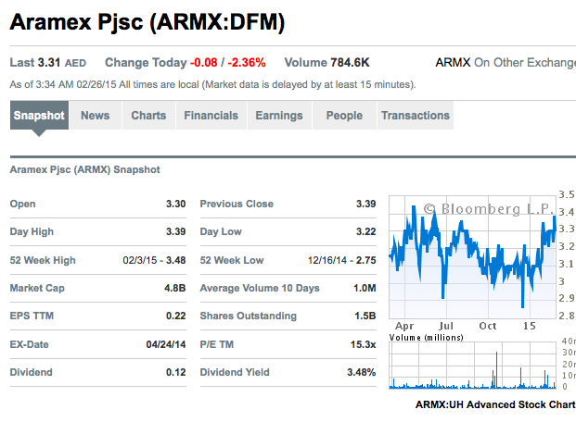Click the price history line chart
The image size is (576, 422).
[472, 257]
